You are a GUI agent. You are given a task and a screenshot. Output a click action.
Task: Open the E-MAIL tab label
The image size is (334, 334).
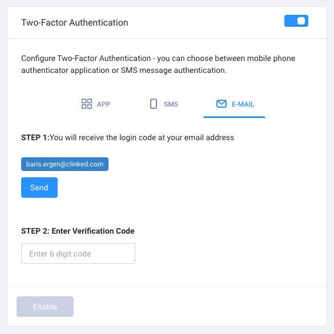pyautogui.click(x=243, y=104)
